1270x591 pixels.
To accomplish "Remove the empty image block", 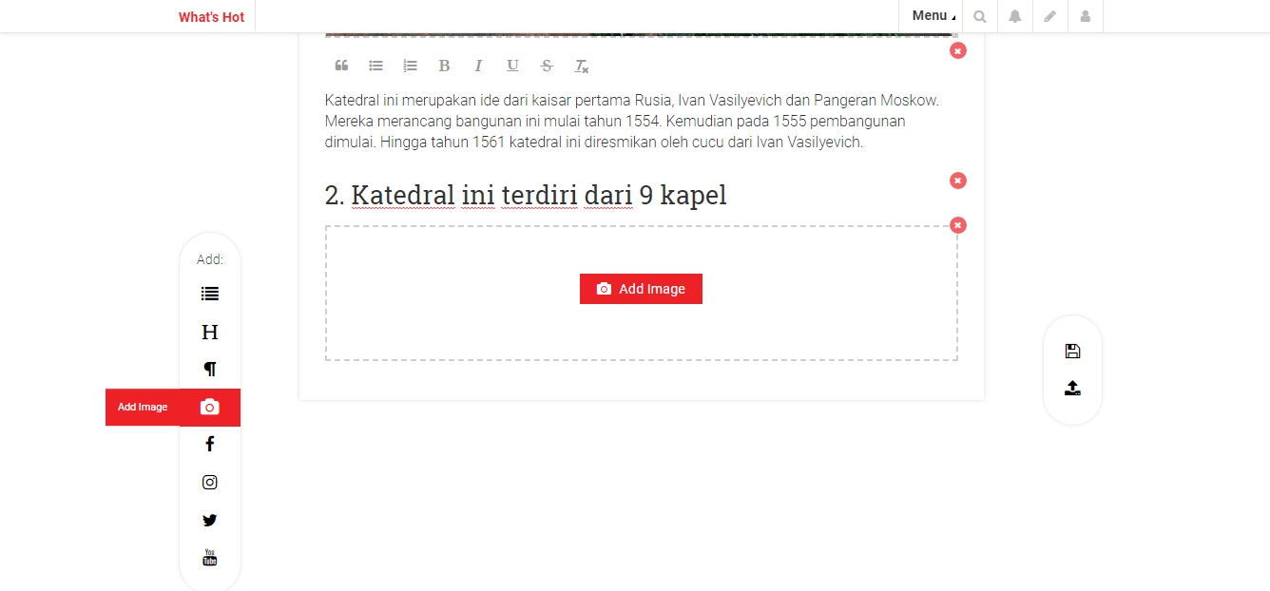I will click(x=958, y=225).
